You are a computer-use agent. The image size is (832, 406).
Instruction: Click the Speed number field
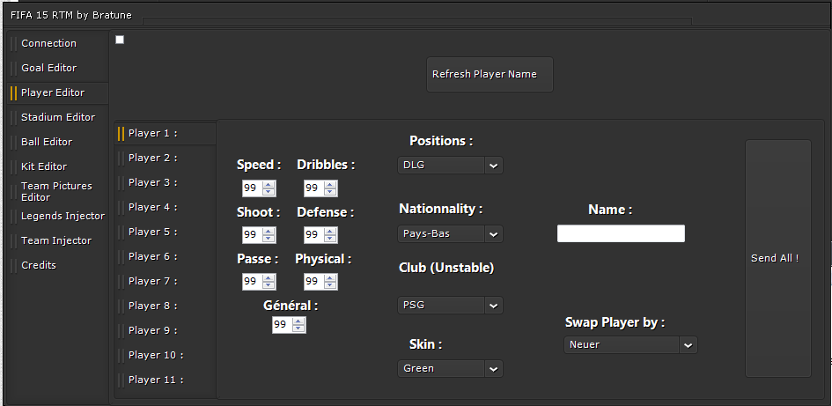pos(253,188)
